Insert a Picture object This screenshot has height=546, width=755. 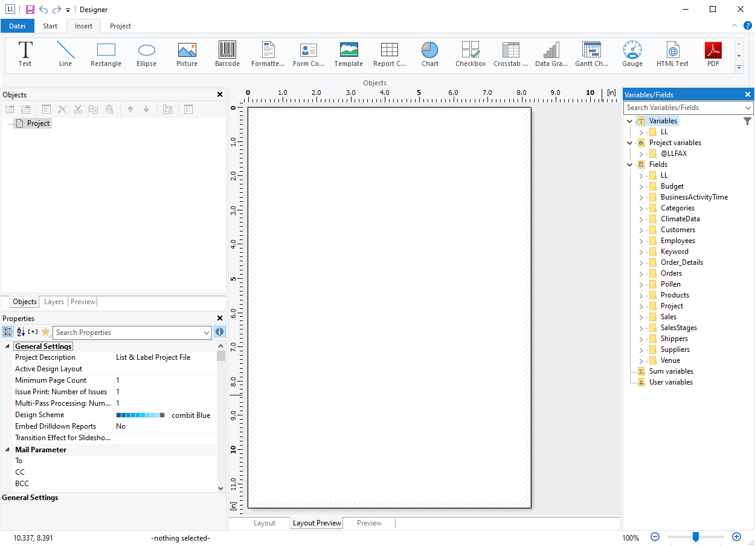pos(187,54)
